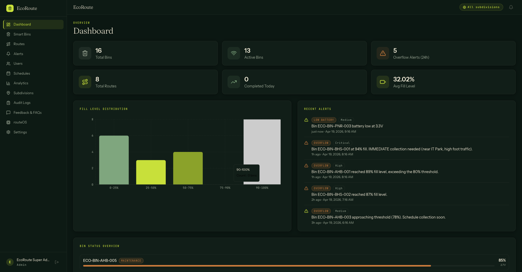
Task: Click the Total Bins trash icon
Action: click(x=85, y=53)
